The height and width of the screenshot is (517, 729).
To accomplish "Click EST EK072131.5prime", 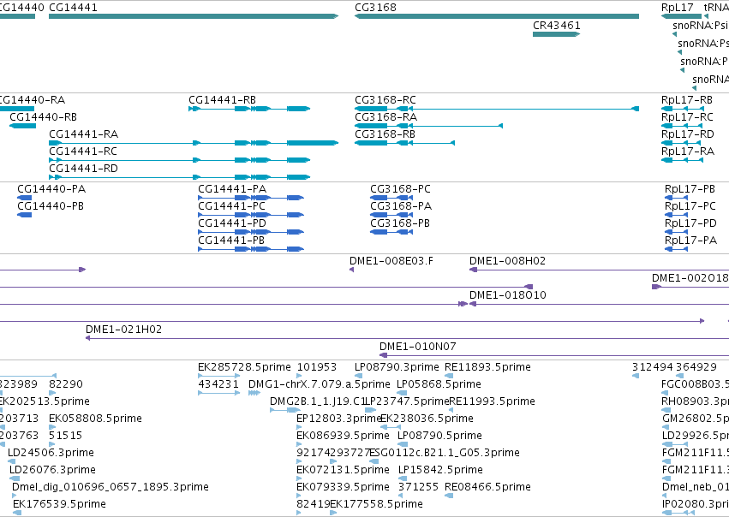I will 299,478.
